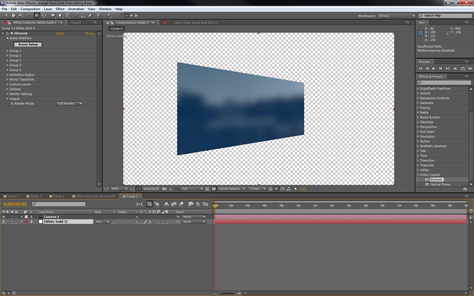474x296 pixels.
Task: Open the Effect menu
Action: click(x=60, y=9)
